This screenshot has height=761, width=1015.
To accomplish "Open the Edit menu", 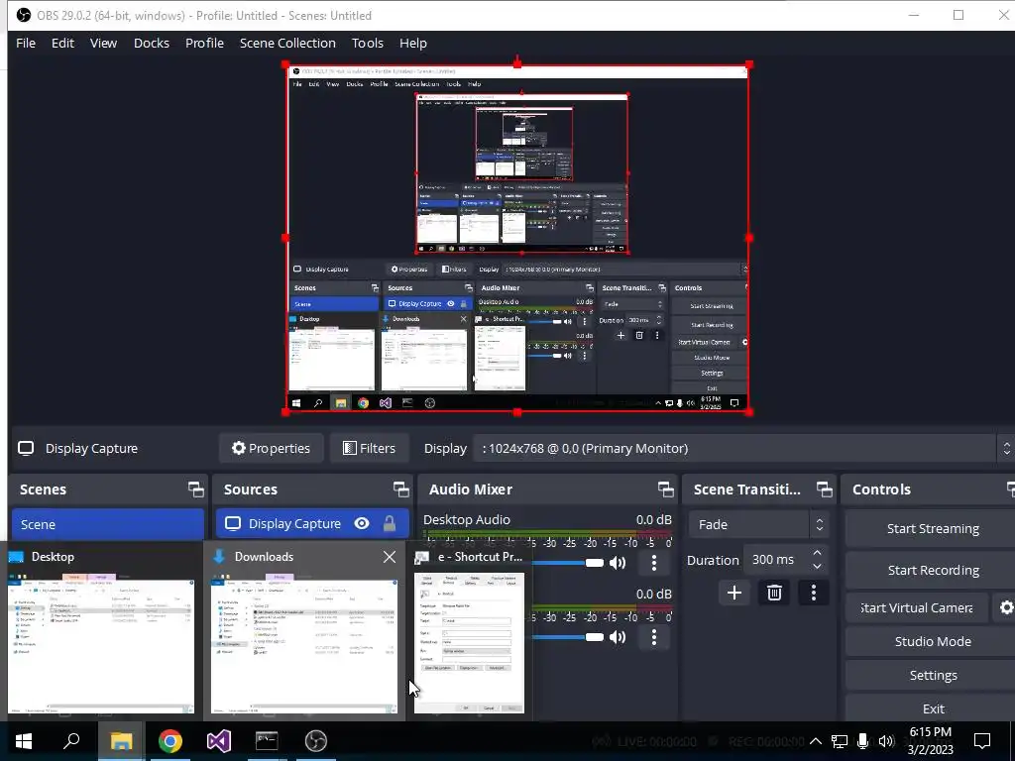I will coord(62,44).
